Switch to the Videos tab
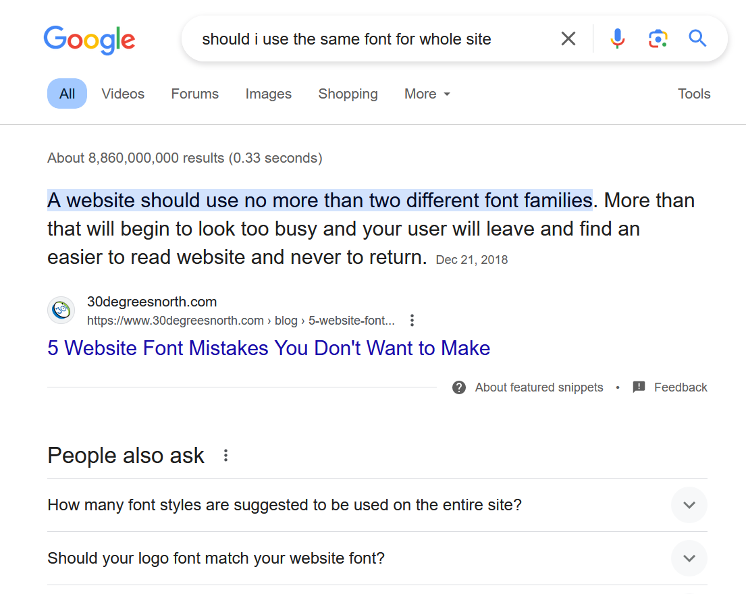Screen dimensions: 746x594 tap(123, 94)
